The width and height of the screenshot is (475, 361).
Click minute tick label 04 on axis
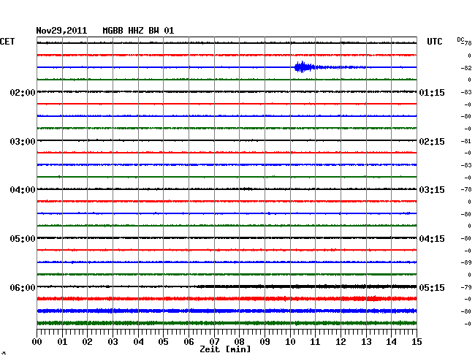(138, 341)
